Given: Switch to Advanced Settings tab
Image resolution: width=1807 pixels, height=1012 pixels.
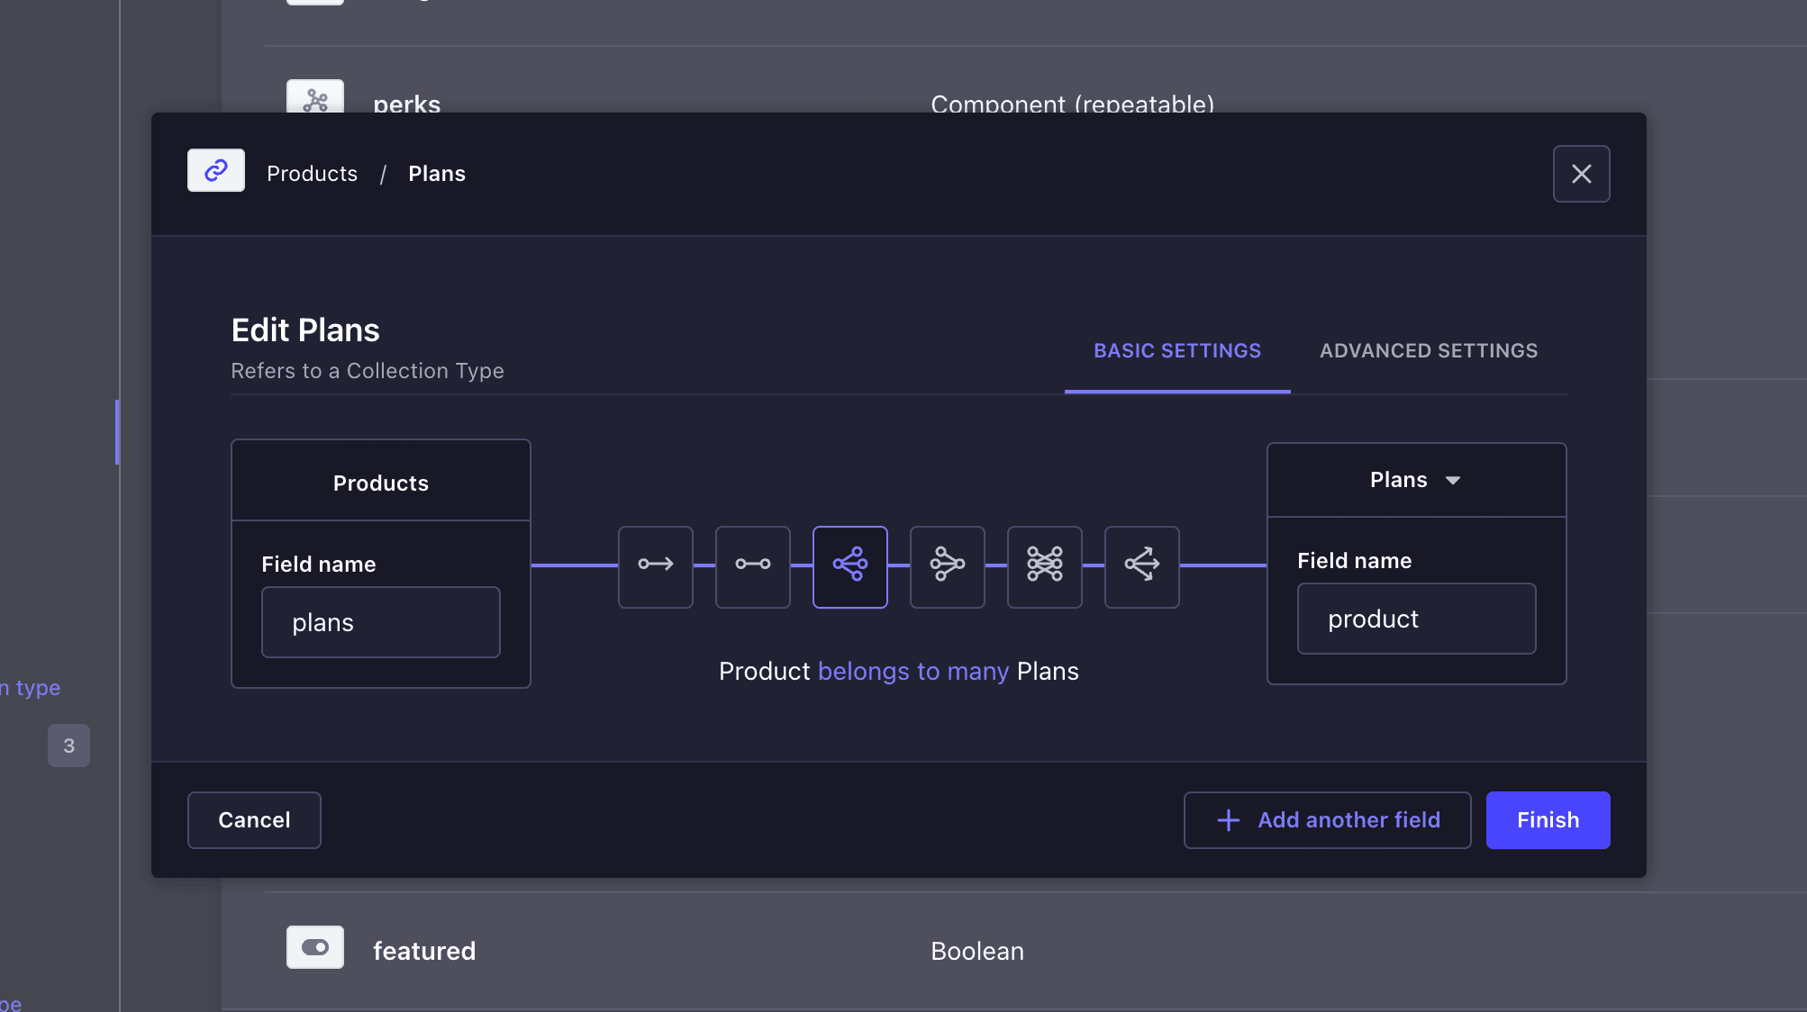Looking at the screenshot, I should click(1429, 351).
